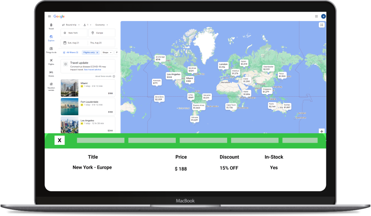371x216 pixels.
Task: Click the Lima map marker
Action: (x=191, y=96)
